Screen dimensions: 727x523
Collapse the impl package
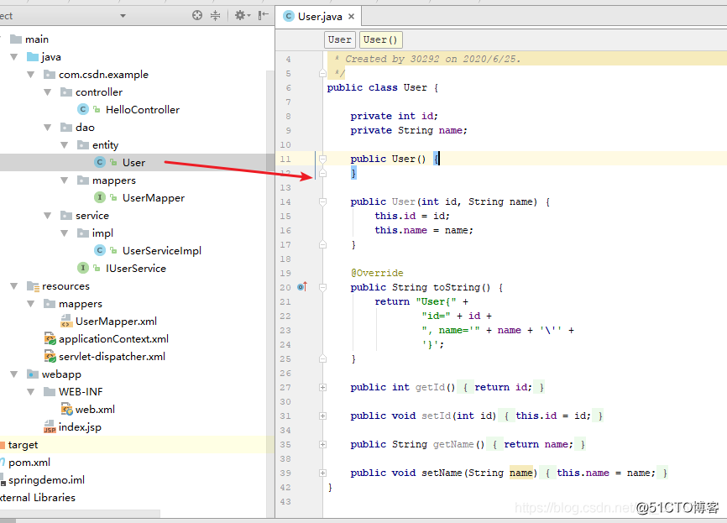pos(65,233)
